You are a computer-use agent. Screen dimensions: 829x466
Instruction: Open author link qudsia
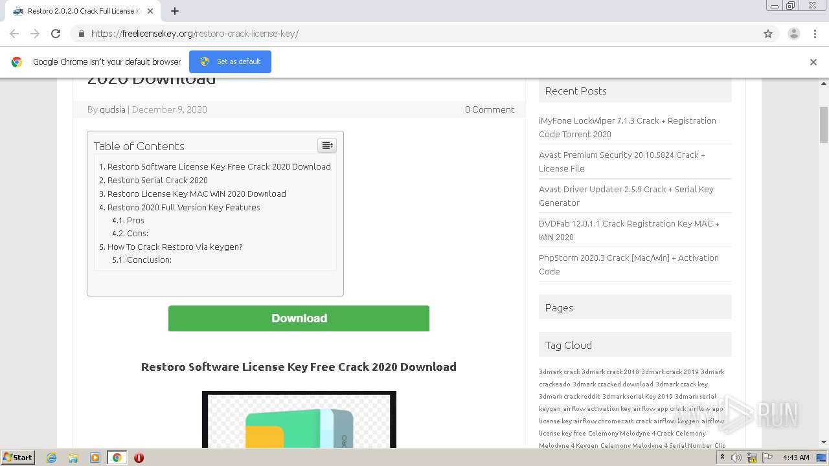113,109
